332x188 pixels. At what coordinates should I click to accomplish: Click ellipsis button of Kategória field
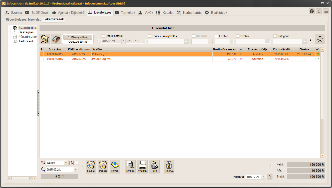pos(304,41)
